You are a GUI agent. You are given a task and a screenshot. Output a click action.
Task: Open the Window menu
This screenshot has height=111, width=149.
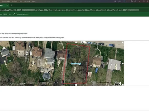[27, 1]
